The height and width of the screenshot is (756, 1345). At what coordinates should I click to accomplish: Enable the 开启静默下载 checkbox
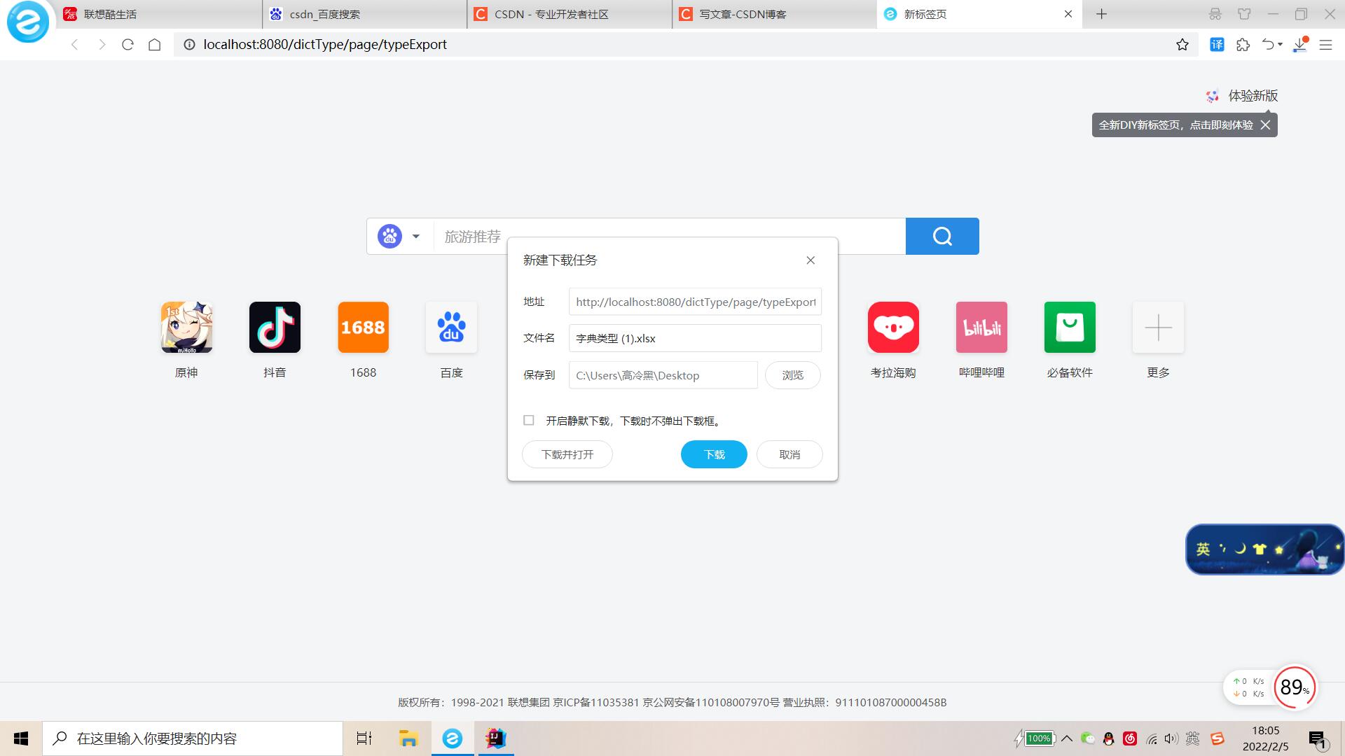(x=529, y=420)
